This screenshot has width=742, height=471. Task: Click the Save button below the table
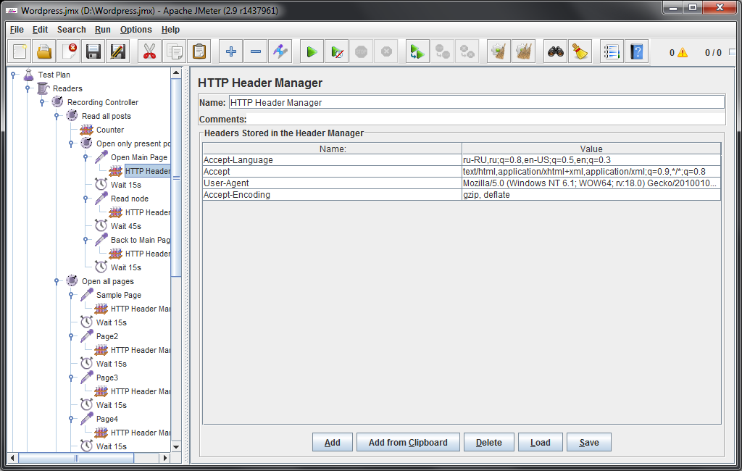pos(589,442)
